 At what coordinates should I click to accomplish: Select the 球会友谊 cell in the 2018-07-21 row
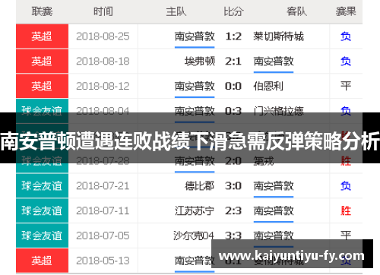click(42, 185)
